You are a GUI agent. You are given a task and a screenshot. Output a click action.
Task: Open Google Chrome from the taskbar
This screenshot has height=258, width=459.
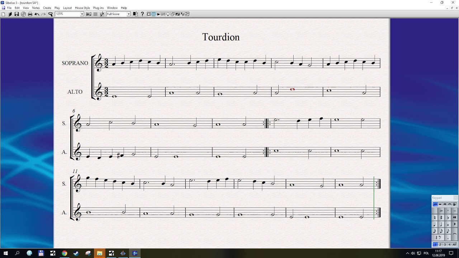(x=64, y=253)
